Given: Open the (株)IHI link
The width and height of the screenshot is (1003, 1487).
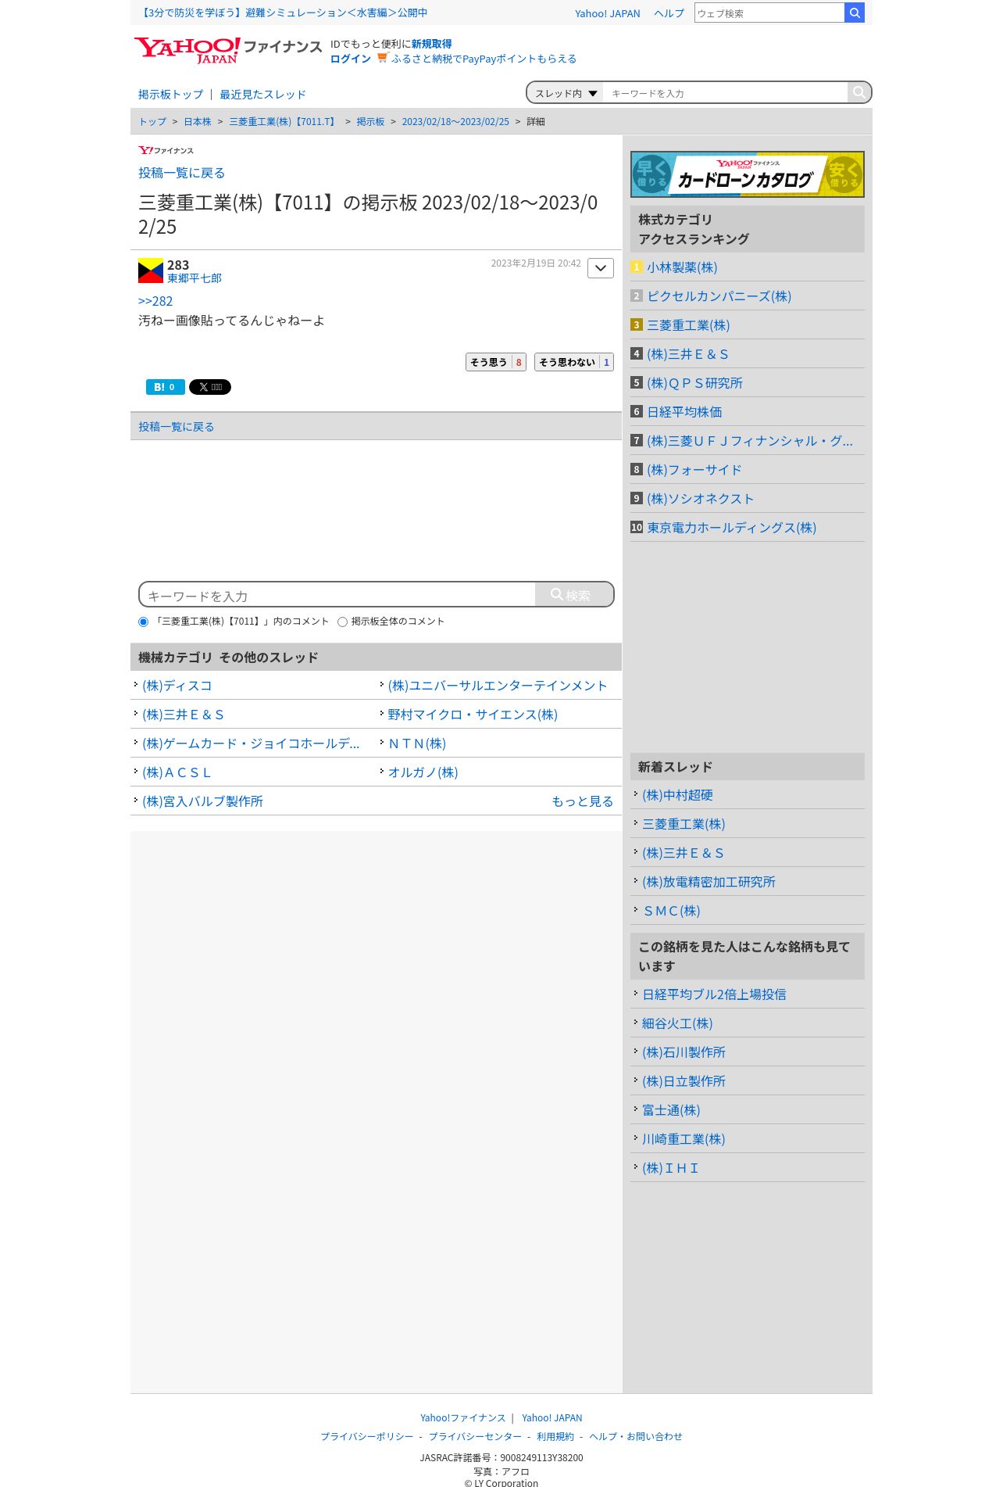Looking at the screenshot, I should tap(670, 1168).
